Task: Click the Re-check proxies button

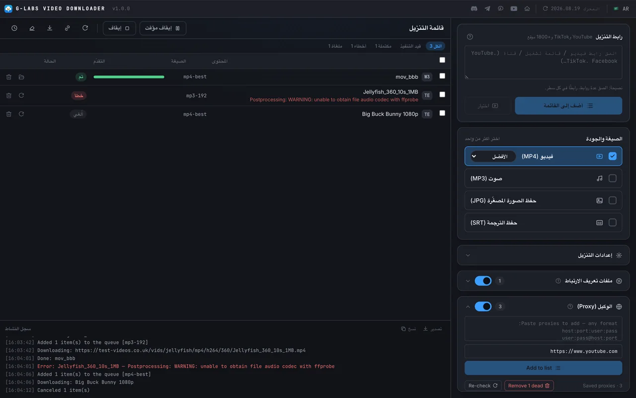Action: pyautogui.click(x=483, y=386)
